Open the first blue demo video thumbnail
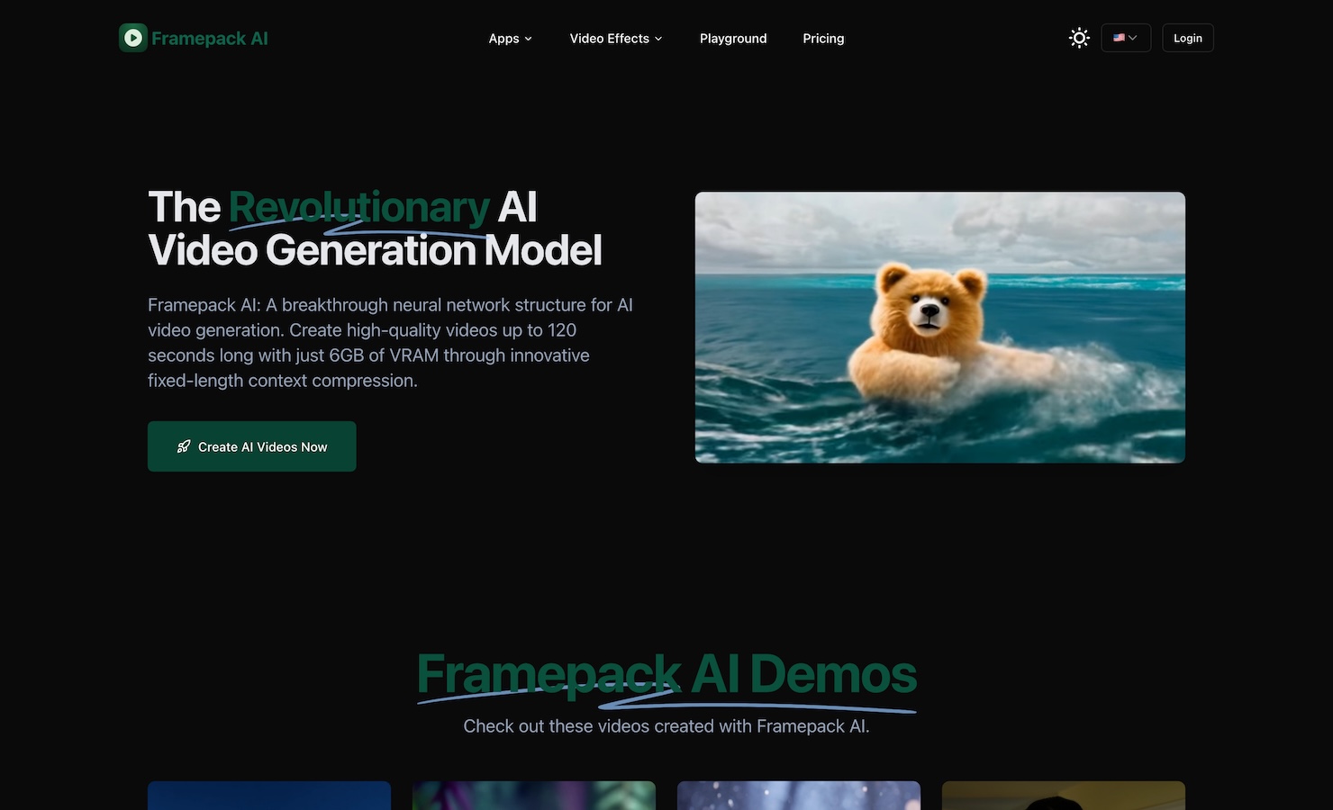Viewport: 1333px width, 810px height. coord(269,796)
